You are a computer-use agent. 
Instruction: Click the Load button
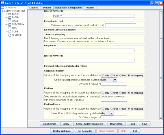coord(132,124)
